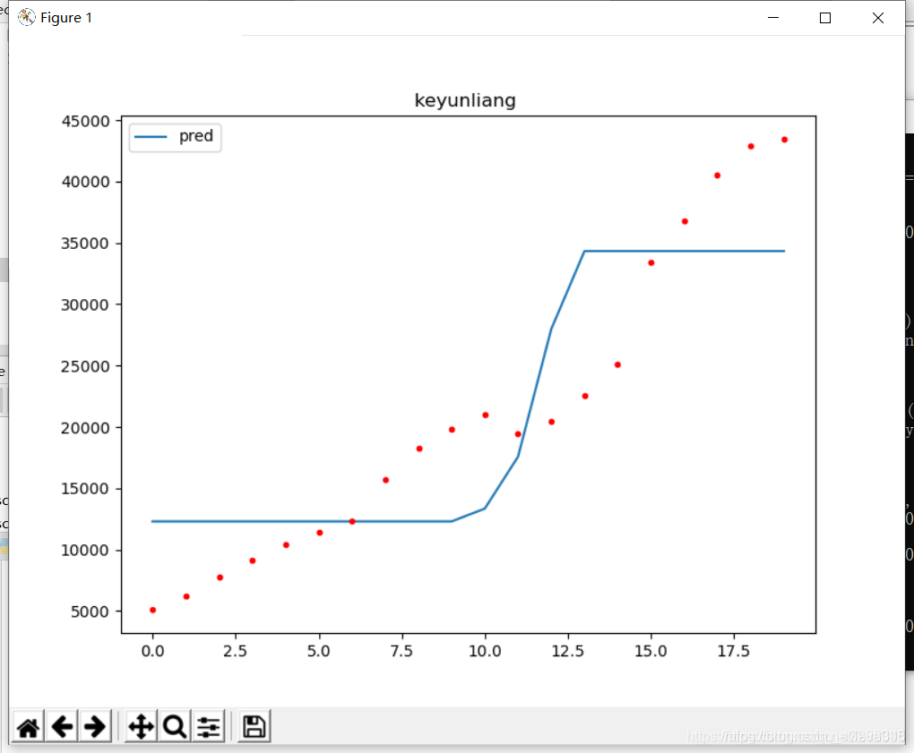Open configure subplots dialog
Viewport: 914px width, 753px height.
[208, 726]
